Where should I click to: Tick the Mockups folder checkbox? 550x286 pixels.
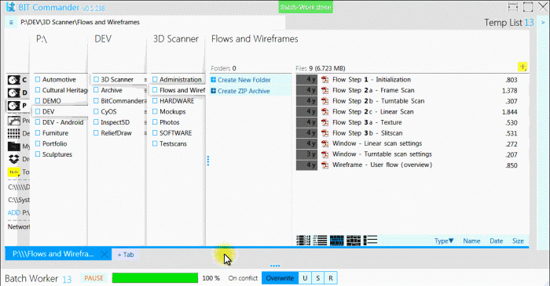(155, 111)
